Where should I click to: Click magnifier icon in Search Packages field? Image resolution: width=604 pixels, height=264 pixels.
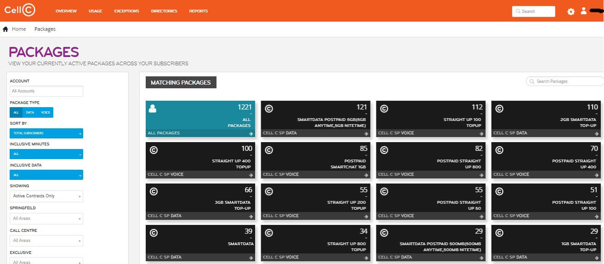[x=532, y=81]
